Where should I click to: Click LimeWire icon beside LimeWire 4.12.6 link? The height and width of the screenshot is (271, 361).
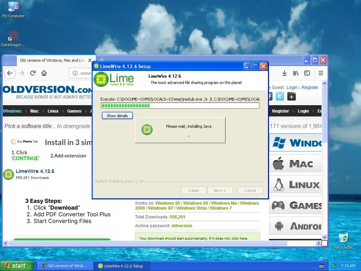click(x=8, y=174)
